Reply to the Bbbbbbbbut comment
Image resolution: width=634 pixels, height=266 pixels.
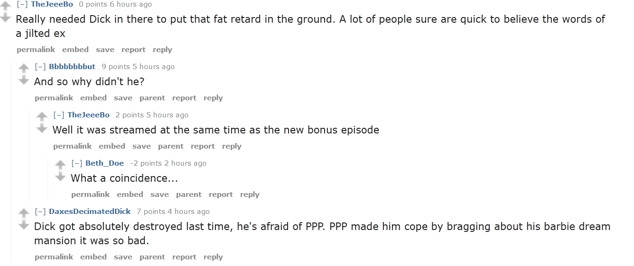(213, 98)
